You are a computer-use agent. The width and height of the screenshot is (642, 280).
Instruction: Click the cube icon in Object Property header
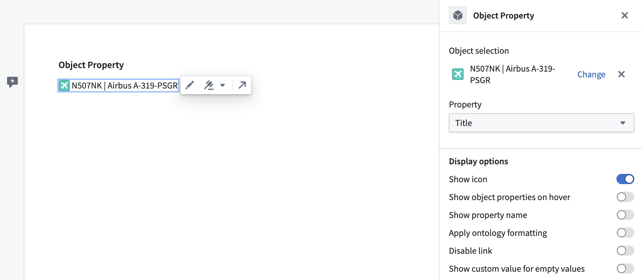tap(458, 15)
